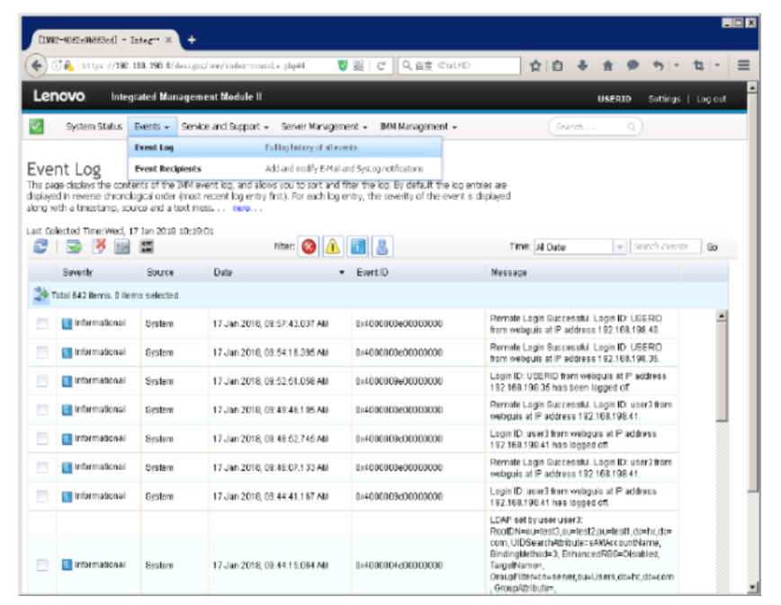Close the IMM2 browser tab

click(x=169, y=40)
